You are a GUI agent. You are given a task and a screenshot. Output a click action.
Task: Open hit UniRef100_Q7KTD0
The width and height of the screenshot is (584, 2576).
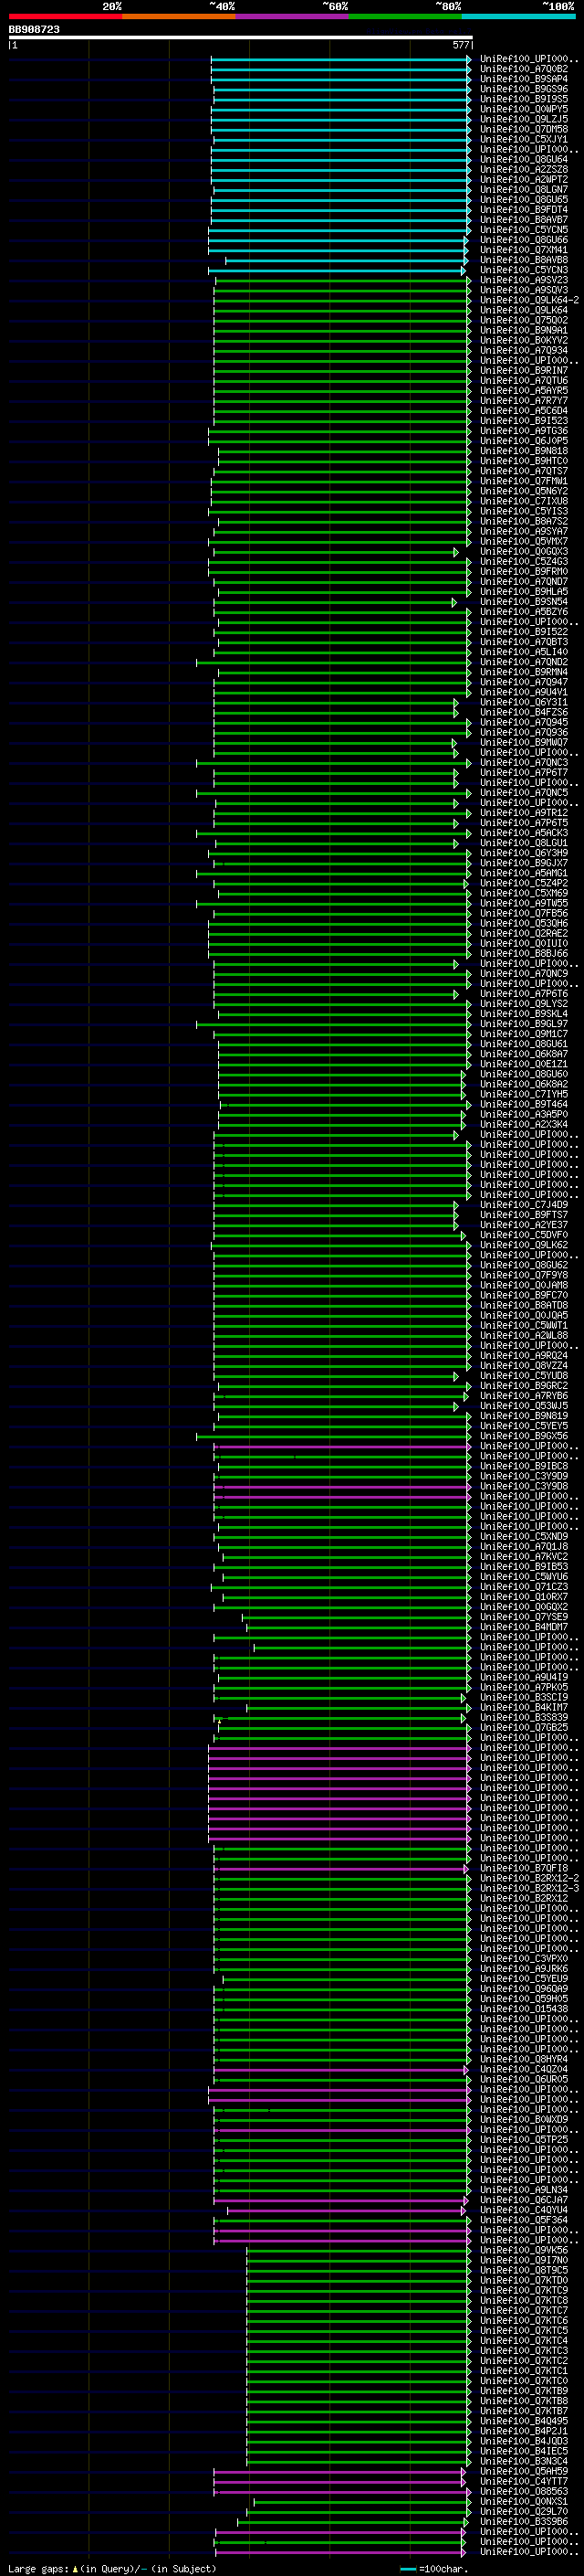(x=524, y=2280)
